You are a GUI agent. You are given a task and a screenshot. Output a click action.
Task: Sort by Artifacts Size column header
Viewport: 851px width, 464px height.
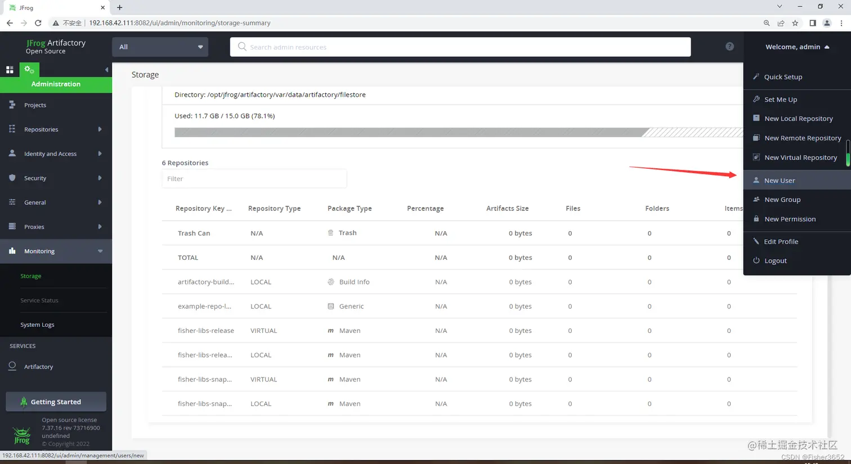pyautogui.click(x=507, y=209)
